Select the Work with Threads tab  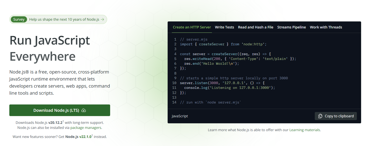click(x=326, y=27)
